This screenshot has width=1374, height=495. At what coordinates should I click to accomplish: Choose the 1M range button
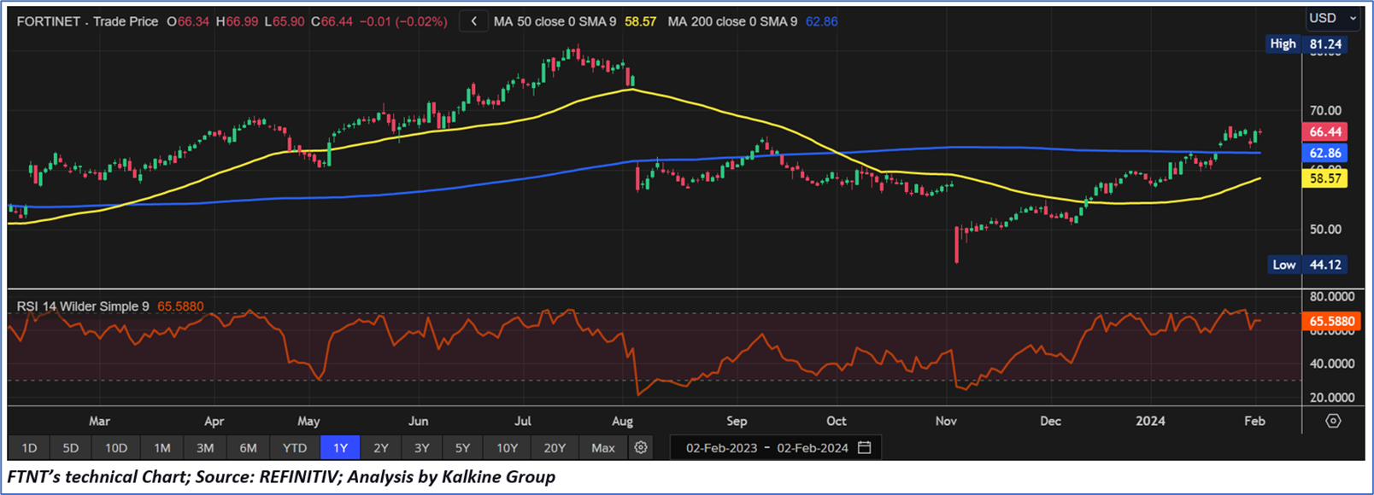click(161, 447)
